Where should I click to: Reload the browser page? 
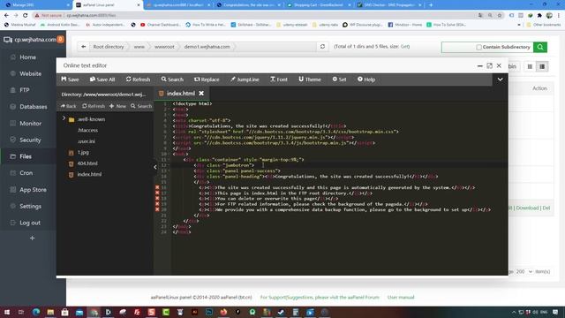26,16
